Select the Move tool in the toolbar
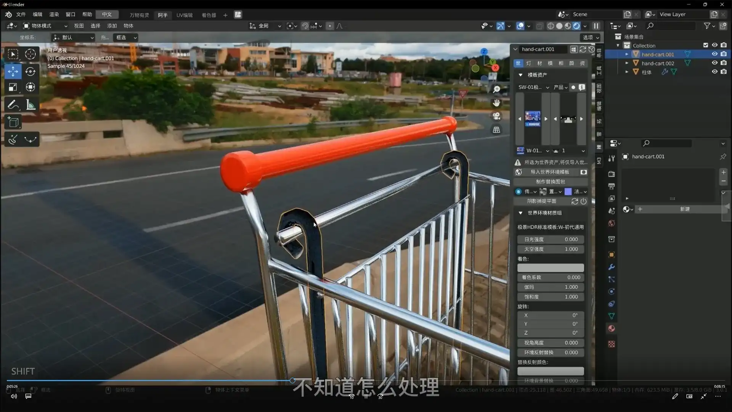Image resolution: width=732 pixels, height=412 pixels. pyautogui.click(x=13, y=71)
